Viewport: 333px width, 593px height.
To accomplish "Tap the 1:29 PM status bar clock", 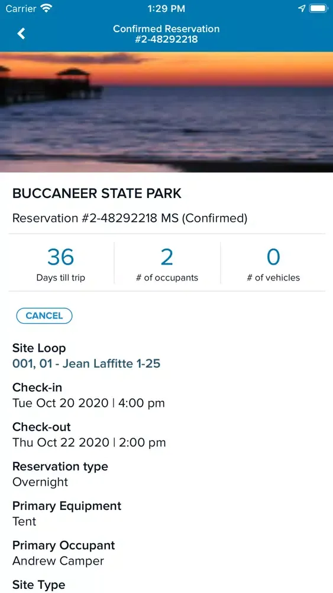I will pos(166,8).
